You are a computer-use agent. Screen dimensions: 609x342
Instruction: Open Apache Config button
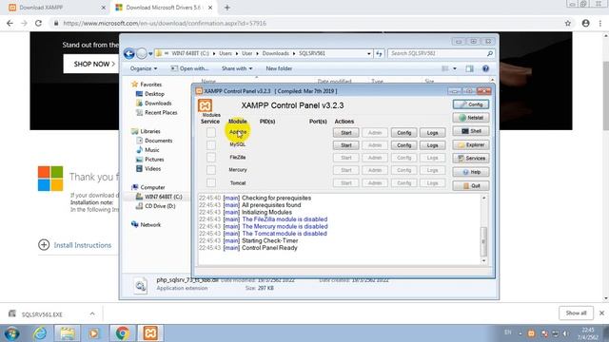click(x=403, y=133)
